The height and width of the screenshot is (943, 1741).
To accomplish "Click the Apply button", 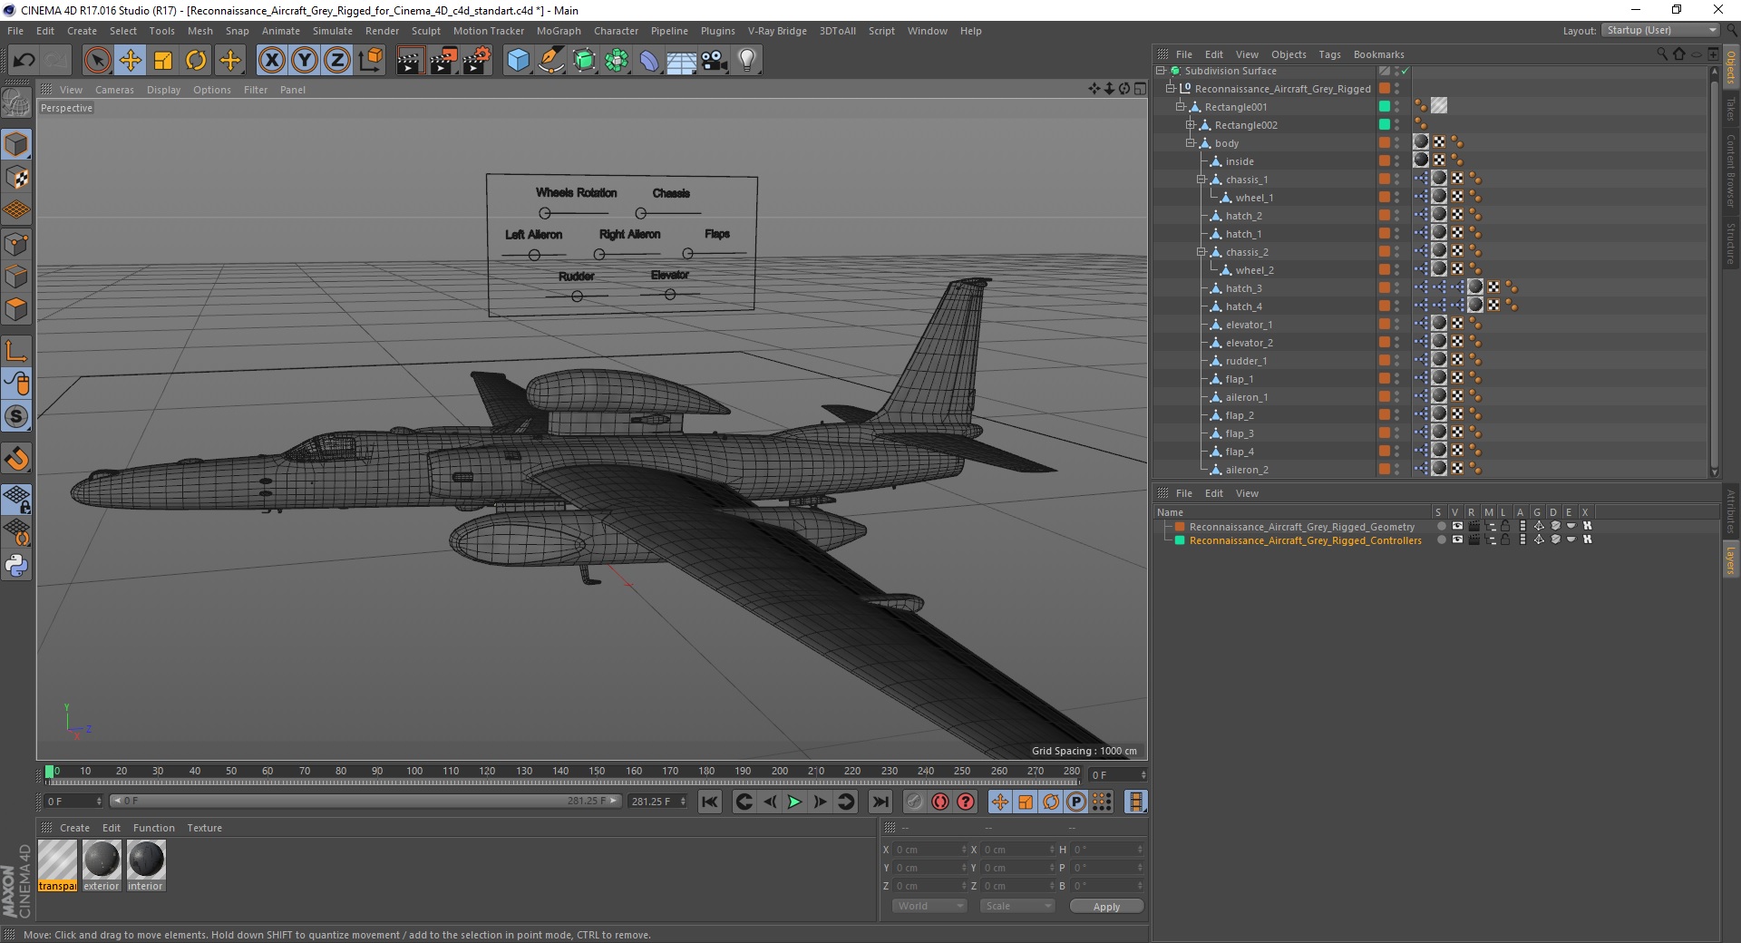I will pos(1106,906).
